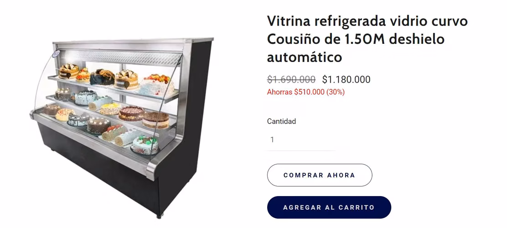507x228 pixels.
Task: Click the perforated ventilation grille inside display
Action: 119,57
